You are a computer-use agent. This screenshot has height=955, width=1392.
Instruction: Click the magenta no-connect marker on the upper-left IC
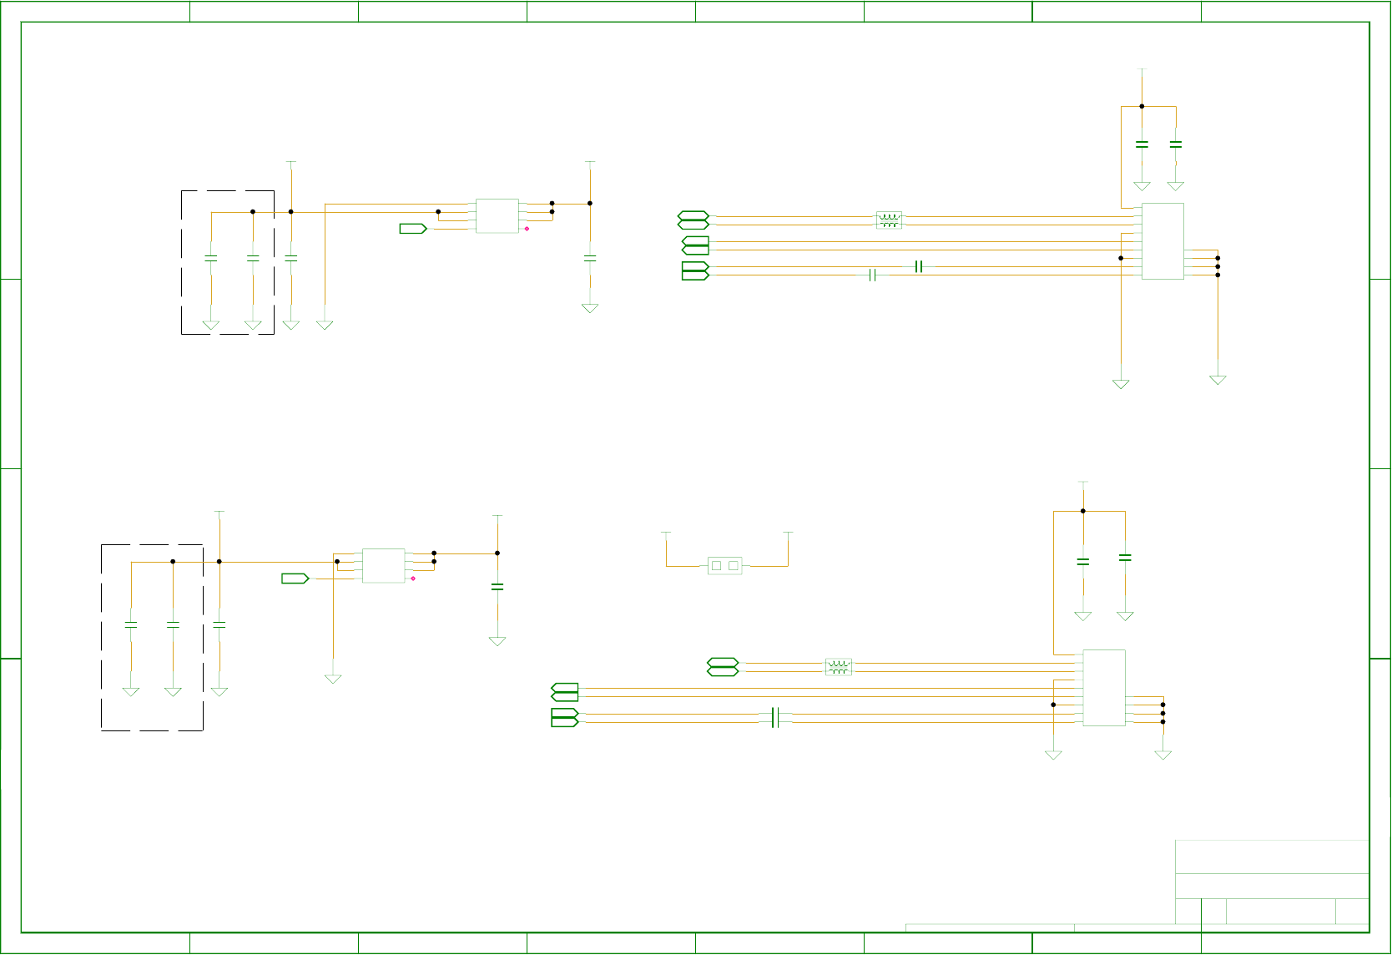point(527,229)
